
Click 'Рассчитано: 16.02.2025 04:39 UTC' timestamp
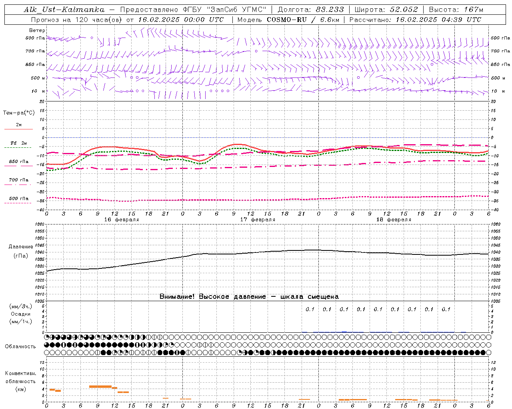[x=415, y=20]
